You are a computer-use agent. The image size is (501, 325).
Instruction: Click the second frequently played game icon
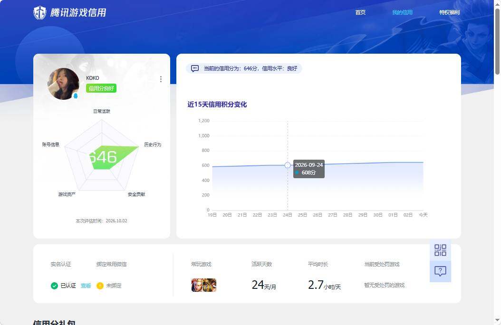point(210,285)
